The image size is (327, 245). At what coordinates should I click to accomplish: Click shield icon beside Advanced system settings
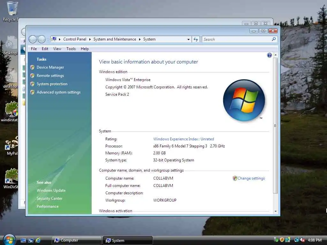32,92
